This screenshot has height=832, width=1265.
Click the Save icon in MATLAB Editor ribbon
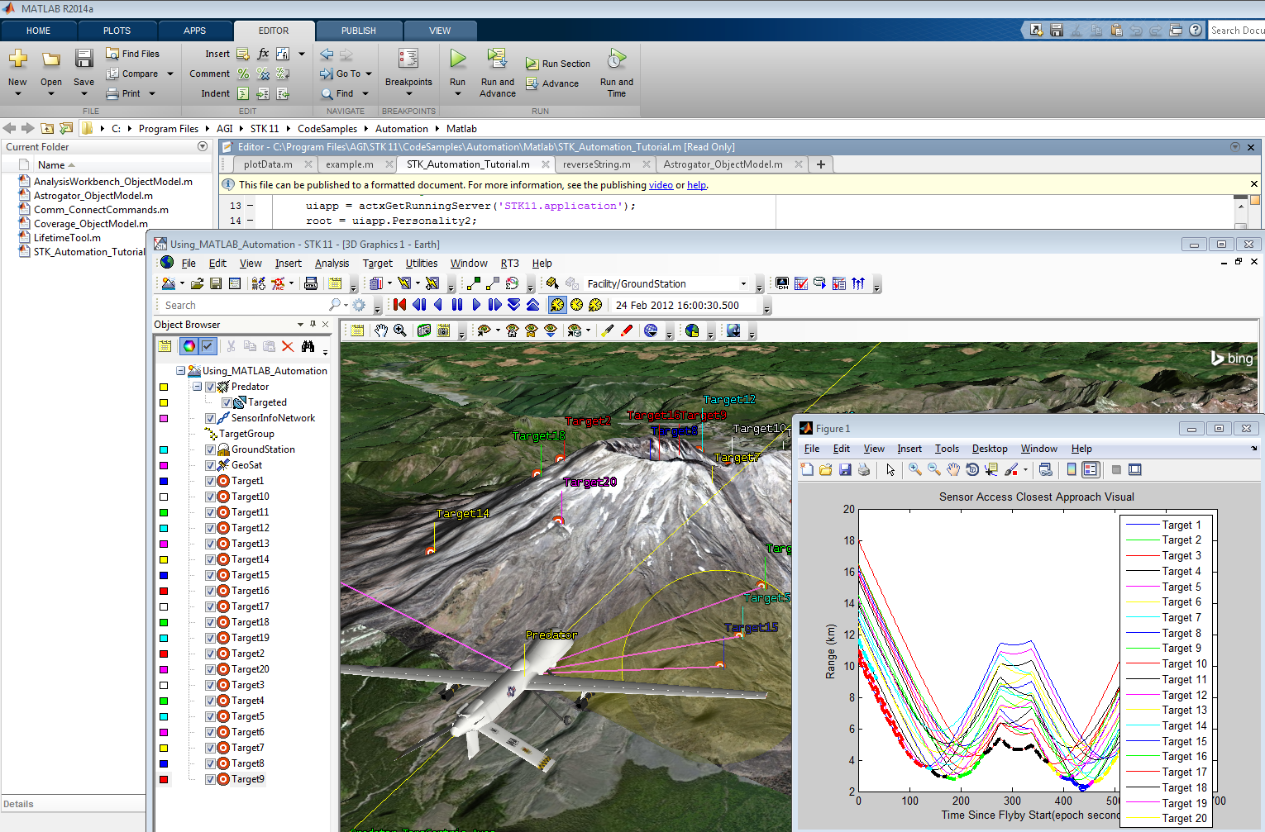coord(84,59)
